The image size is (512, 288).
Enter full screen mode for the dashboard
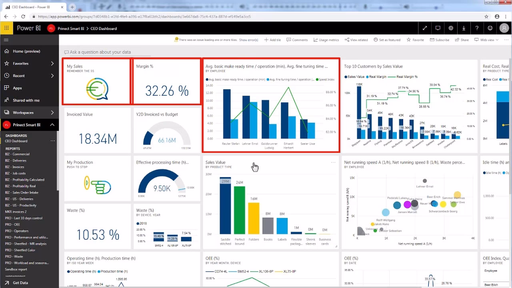click(x=425, y=28)
